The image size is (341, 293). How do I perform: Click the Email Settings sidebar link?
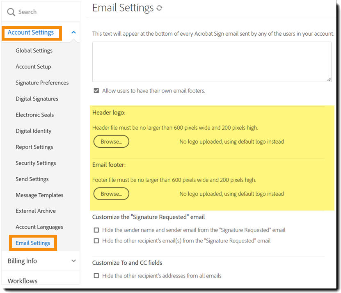pos(33,243)
